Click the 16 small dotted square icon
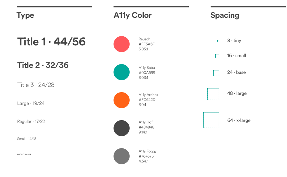The image size is (287, 177). [x=217, y=56]
